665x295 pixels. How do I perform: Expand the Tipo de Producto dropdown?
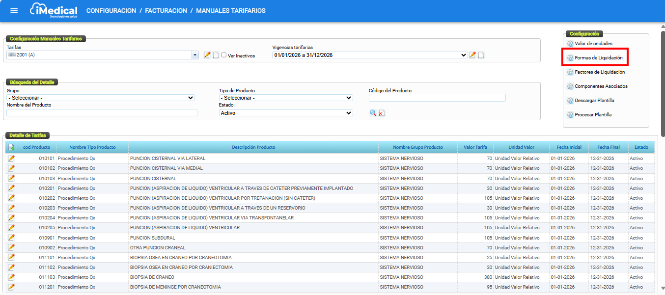pos(286,98)
